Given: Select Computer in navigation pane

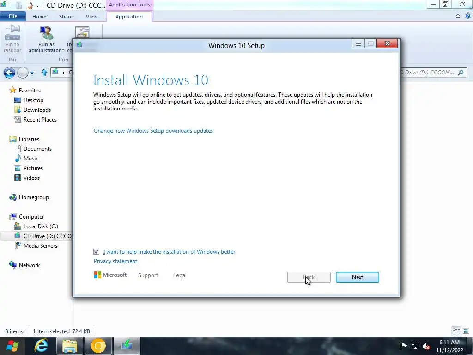Looking at the screenshot, I should (x=31, y=216).
